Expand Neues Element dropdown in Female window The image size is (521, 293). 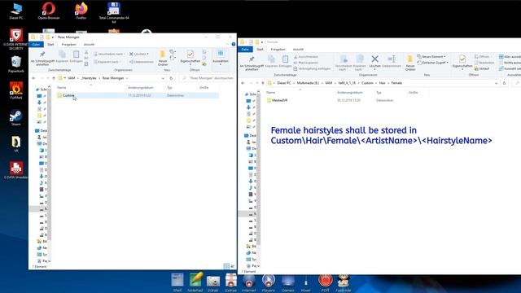[x=444, y=57]
